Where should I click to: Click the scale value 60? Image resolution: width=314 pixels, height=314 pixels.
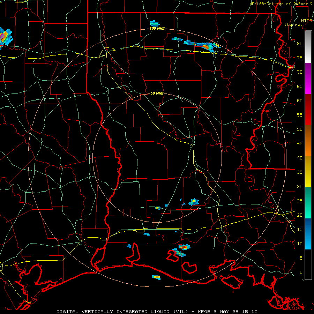(300, 101)
